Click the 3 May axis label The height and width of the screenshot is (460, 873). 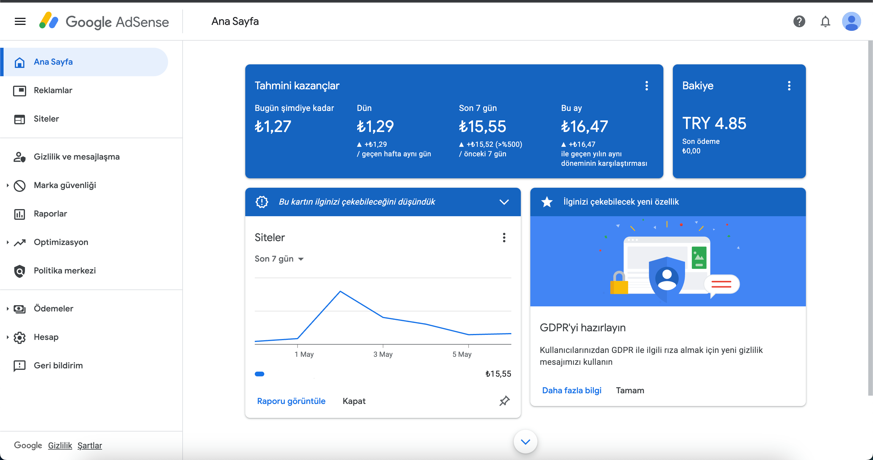pos(383,354)
